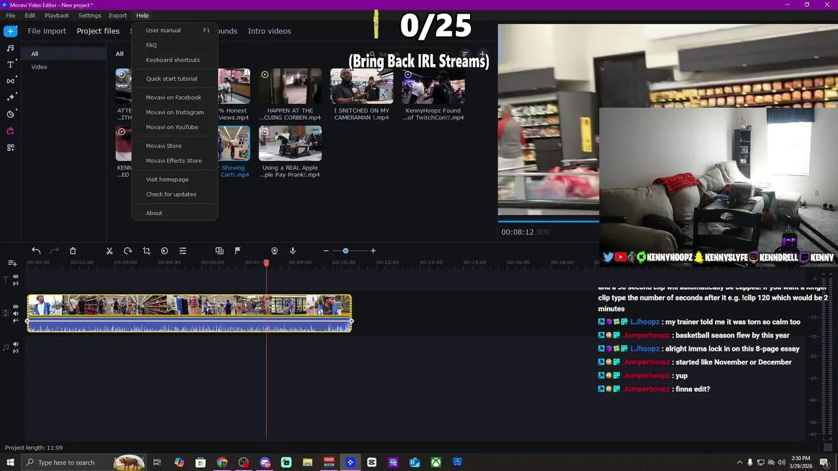Open Movavi Effects Store entry

point(175,161)
